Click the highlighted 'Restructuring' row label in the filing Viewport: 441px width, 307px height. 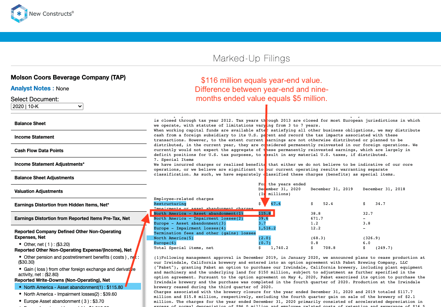170,203
